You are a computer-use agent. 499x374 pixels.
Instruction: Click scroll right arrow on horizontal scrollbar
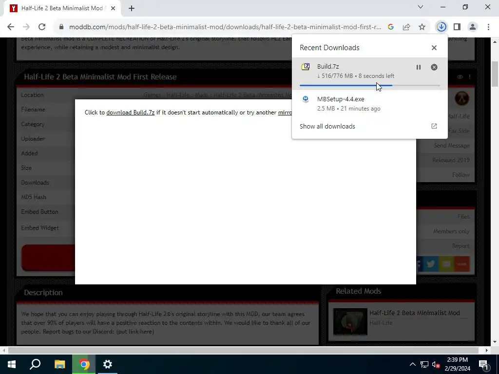click(x=487, y=350)
